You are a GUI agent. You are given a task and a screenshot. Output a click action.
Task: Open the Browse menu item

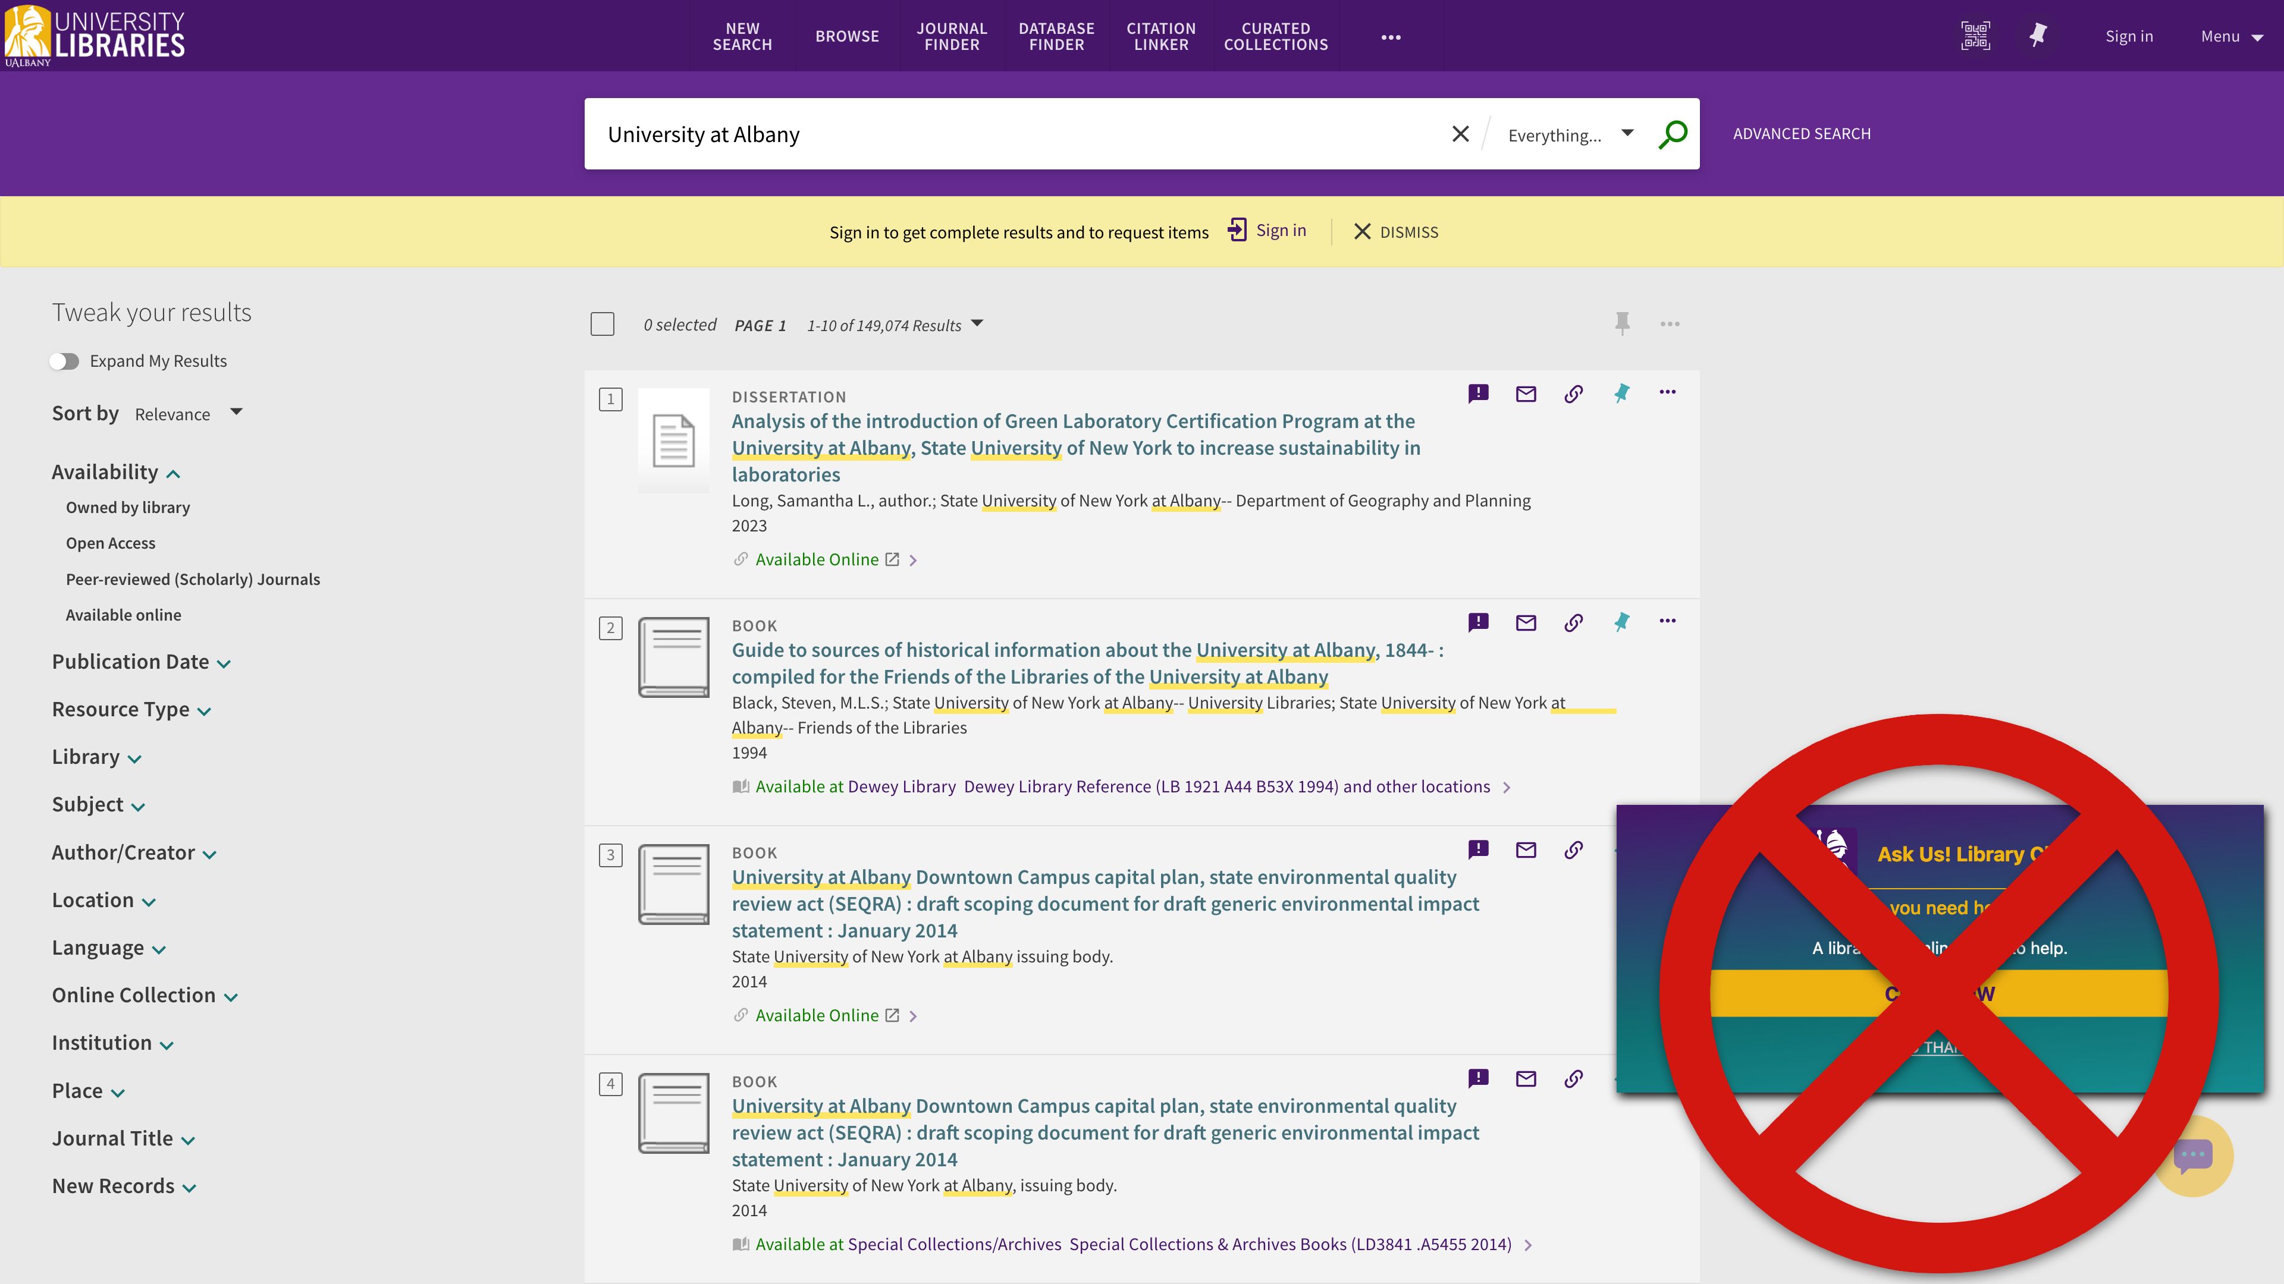point(847,36)
